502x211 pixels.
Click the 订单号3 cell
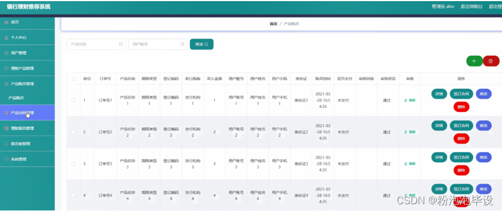point(105,164)
